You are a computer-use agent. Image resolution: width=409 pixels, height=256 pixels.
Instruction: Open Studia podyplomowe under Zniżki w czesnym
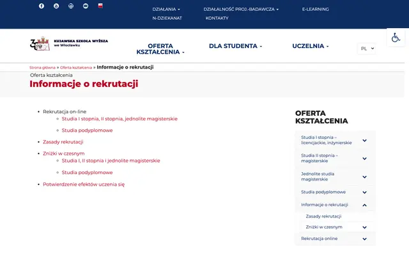[87, 172]
